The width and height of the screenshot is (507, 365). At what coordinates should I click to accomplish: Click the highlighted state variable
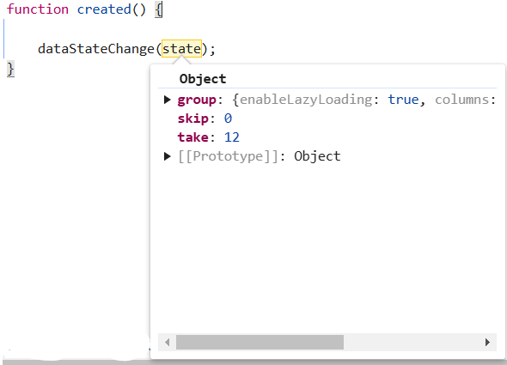pyautogui.click(x=181, y=49)
